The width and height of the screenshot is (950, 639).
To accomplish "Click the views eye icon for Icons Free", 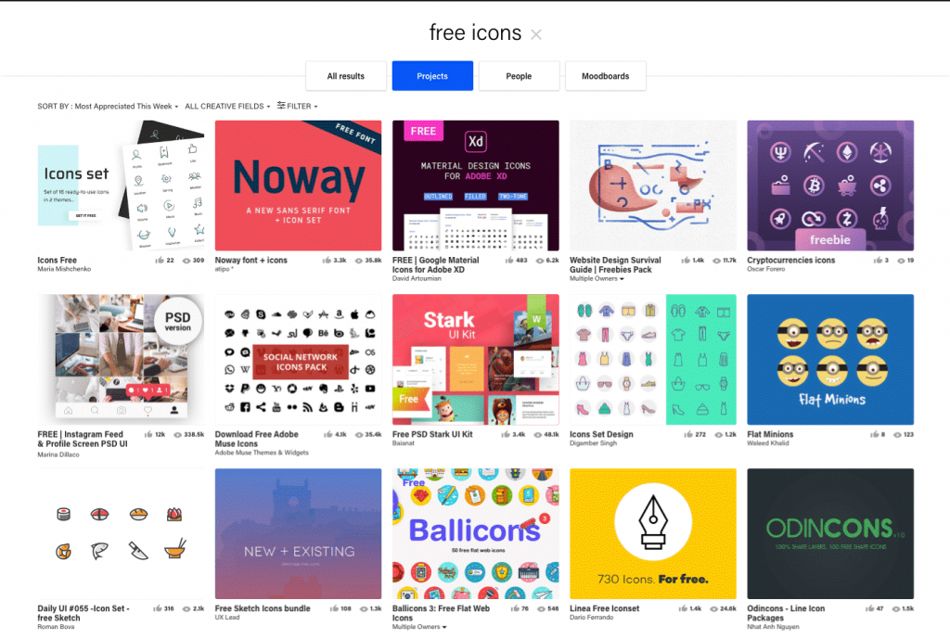I will (x=186, y=261).
